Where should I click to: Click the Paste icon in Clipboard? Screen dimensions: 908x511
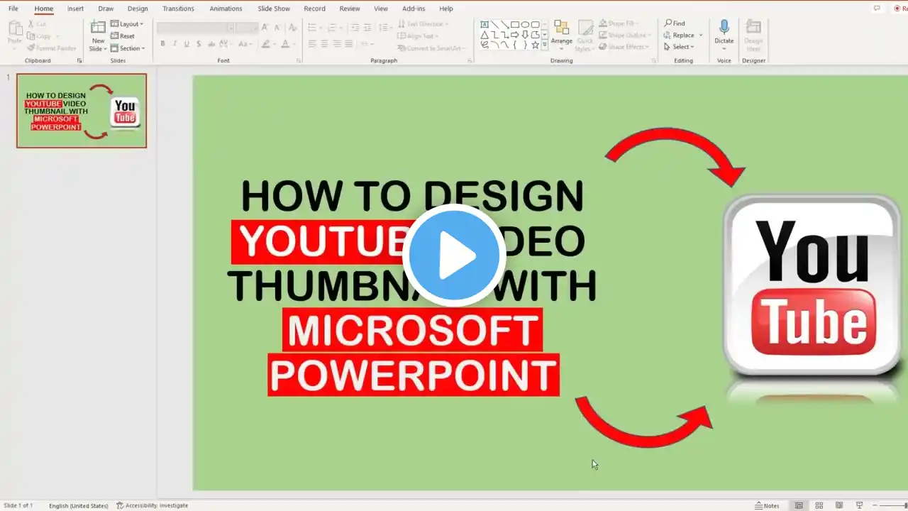click(15, 28)
